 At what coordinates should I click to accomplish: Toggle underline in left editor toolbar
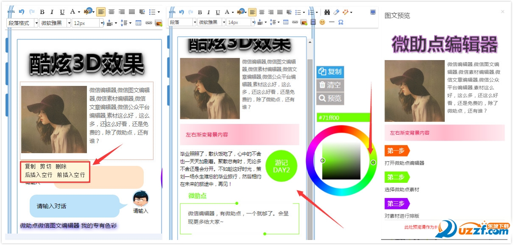pyautogui.click(x=62, y=12)
